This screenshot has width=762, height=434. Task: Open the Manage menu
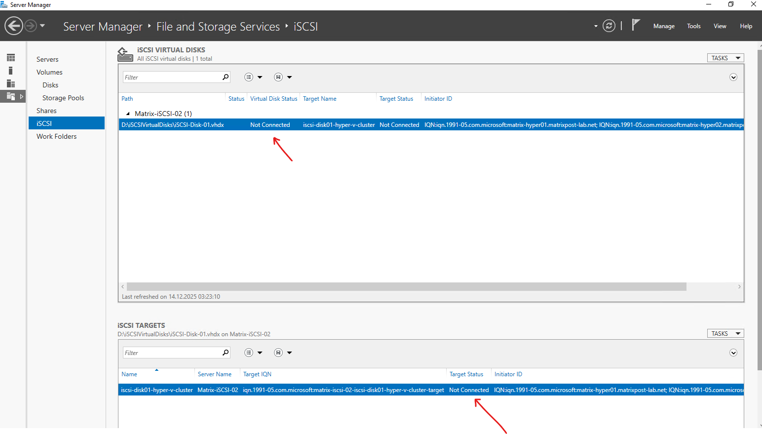pyautogui.click(x=664, y=26)
